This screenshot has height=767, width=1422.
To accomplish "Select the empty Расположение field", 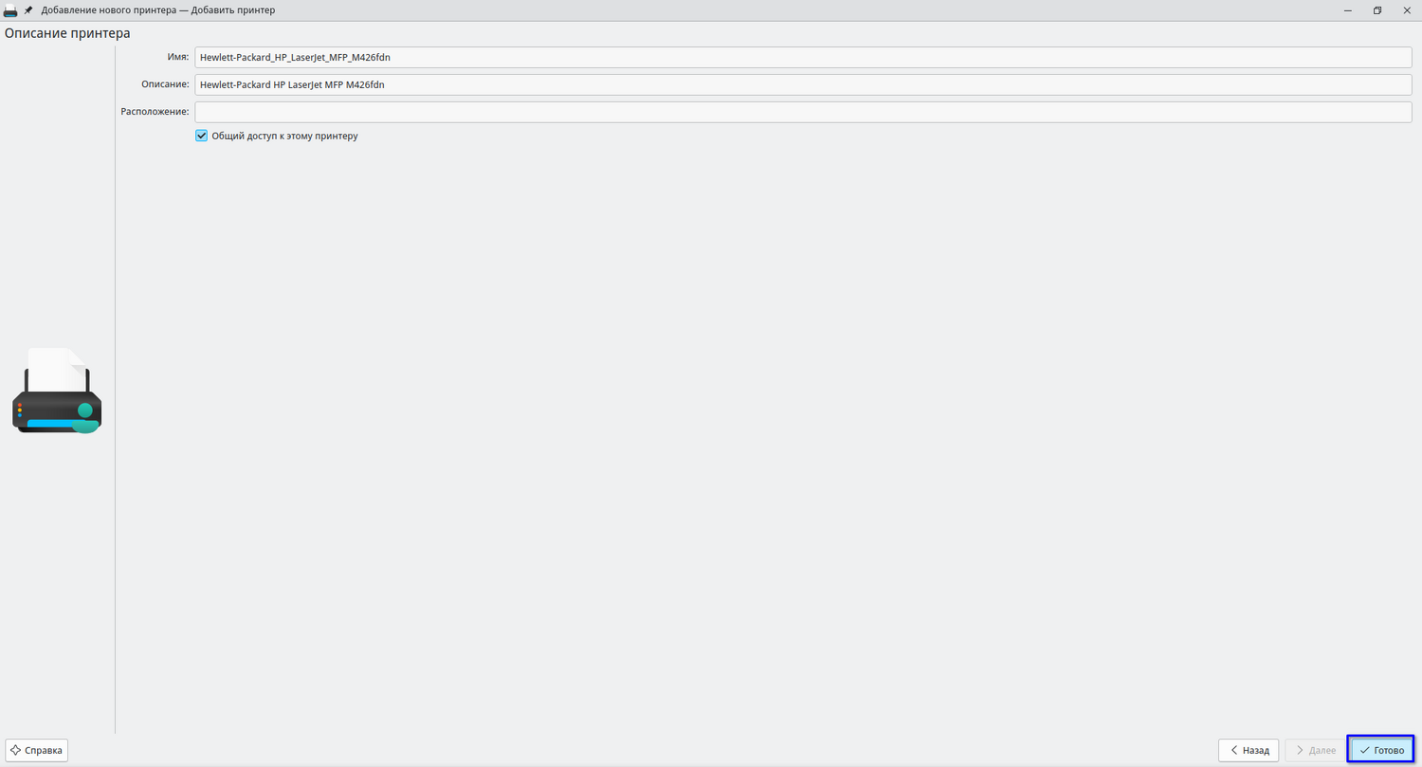I will coord(803,112).
